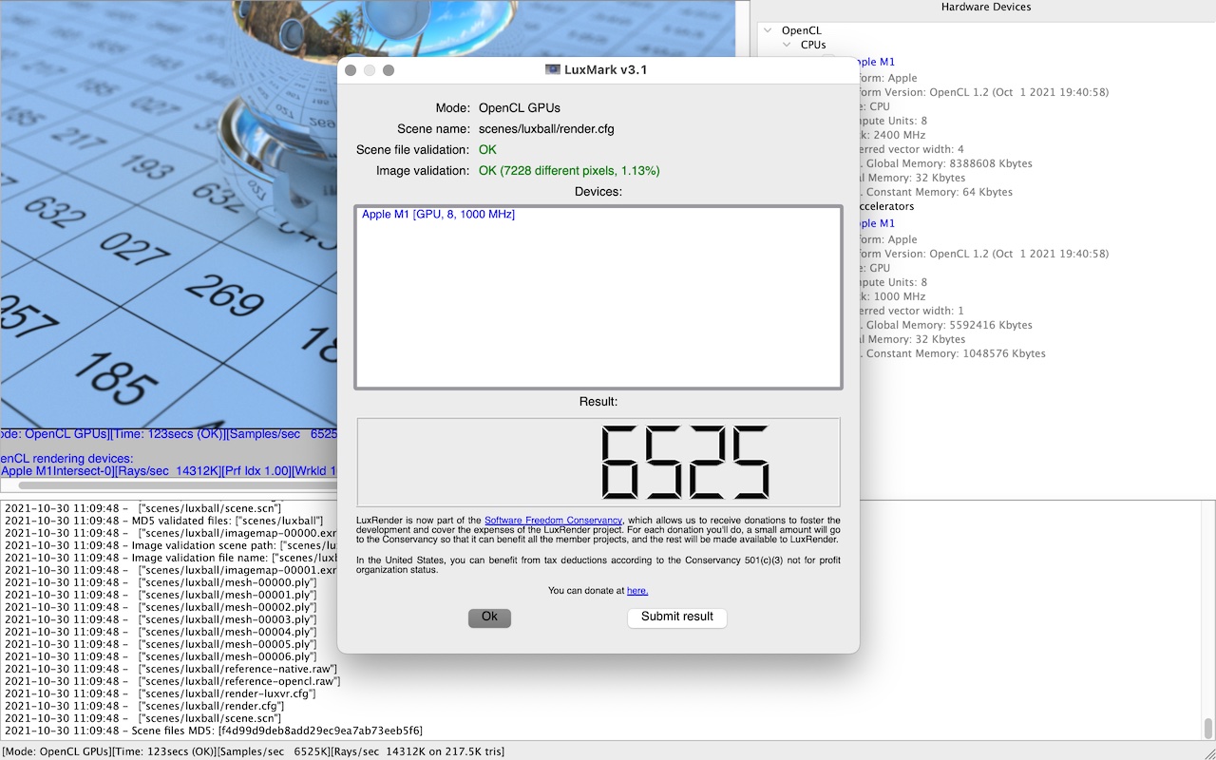Click the LuxMark icon in dialog title
1216x760 pixels.
pos(552,69)
